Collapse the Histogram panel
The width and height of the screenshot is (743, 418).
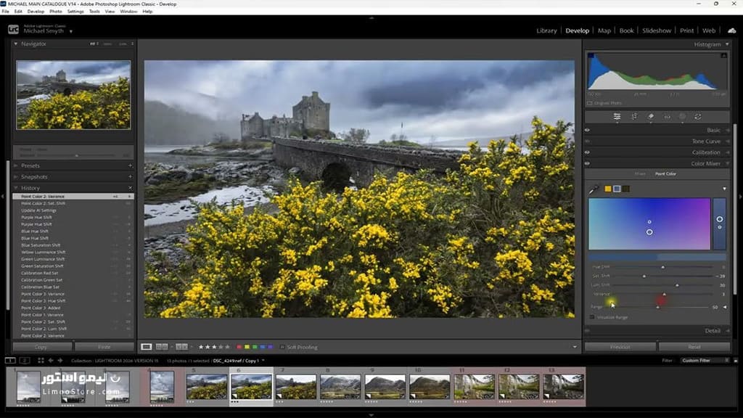[x=727, y=44]
